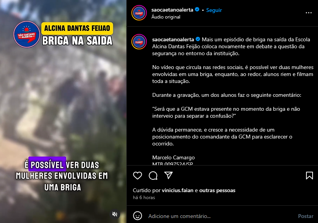Like the post with the heart icon
318x223 pixels.
pos(138,176)
